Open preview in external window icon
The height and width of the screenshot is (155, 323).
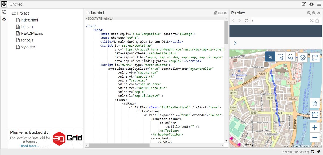click(x=304, y=4)
